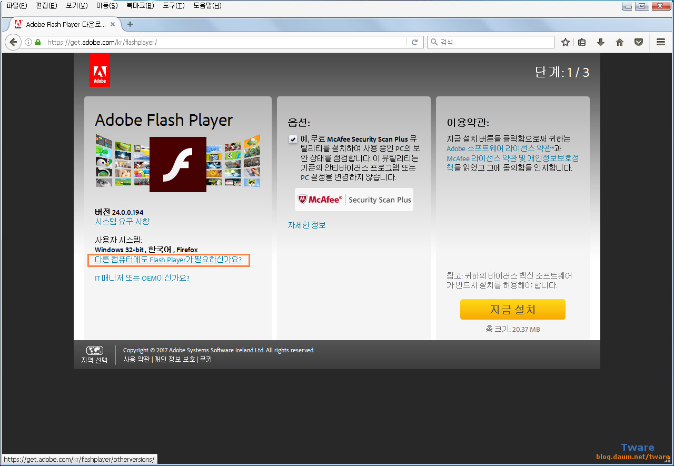Maximize the Firefox window
This screenshot has width=674, height=466.
pos(641,6)
